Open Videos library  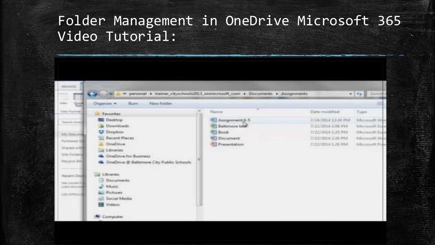[113, 205]
